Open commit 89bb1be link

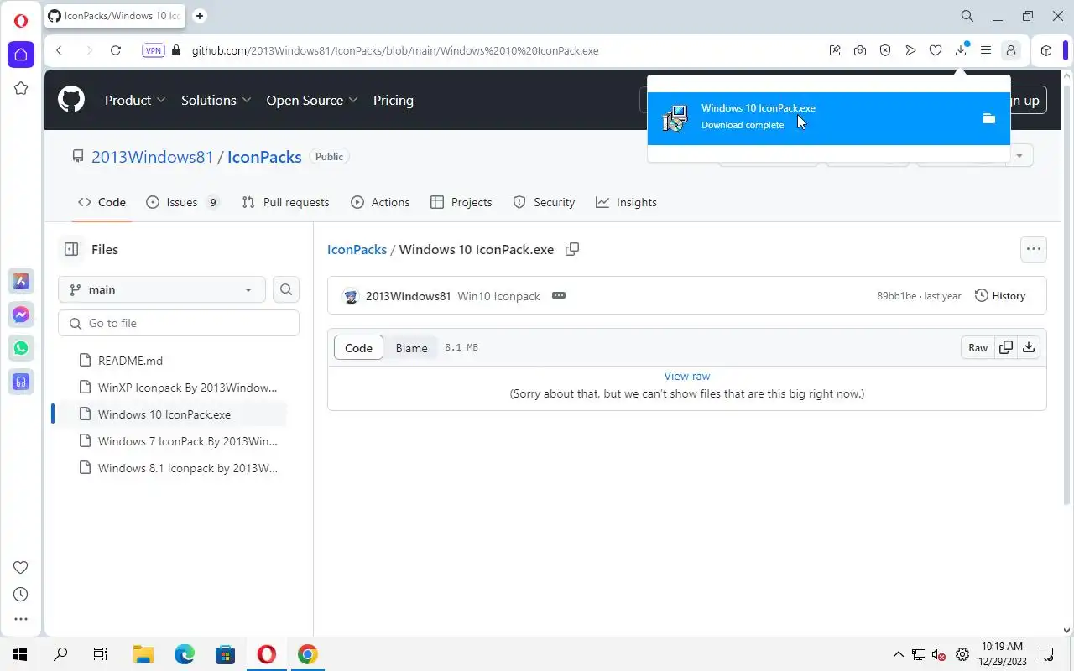pos(897,296)
